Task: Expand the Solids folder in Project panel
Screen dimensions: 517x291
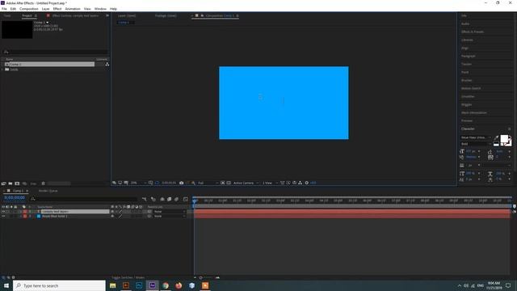Action: click(2, 70)
